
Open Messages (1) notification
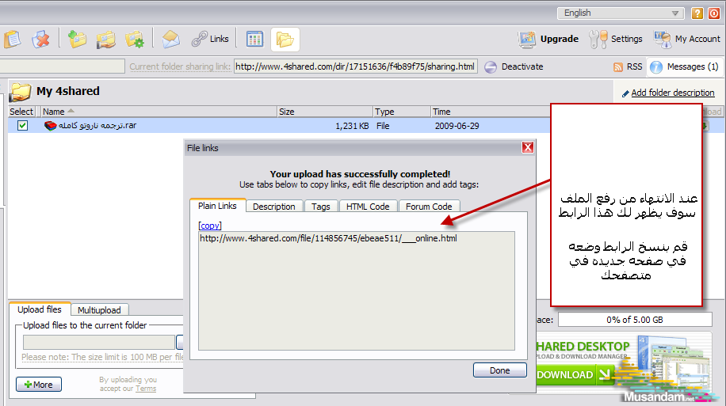point(684,66)
